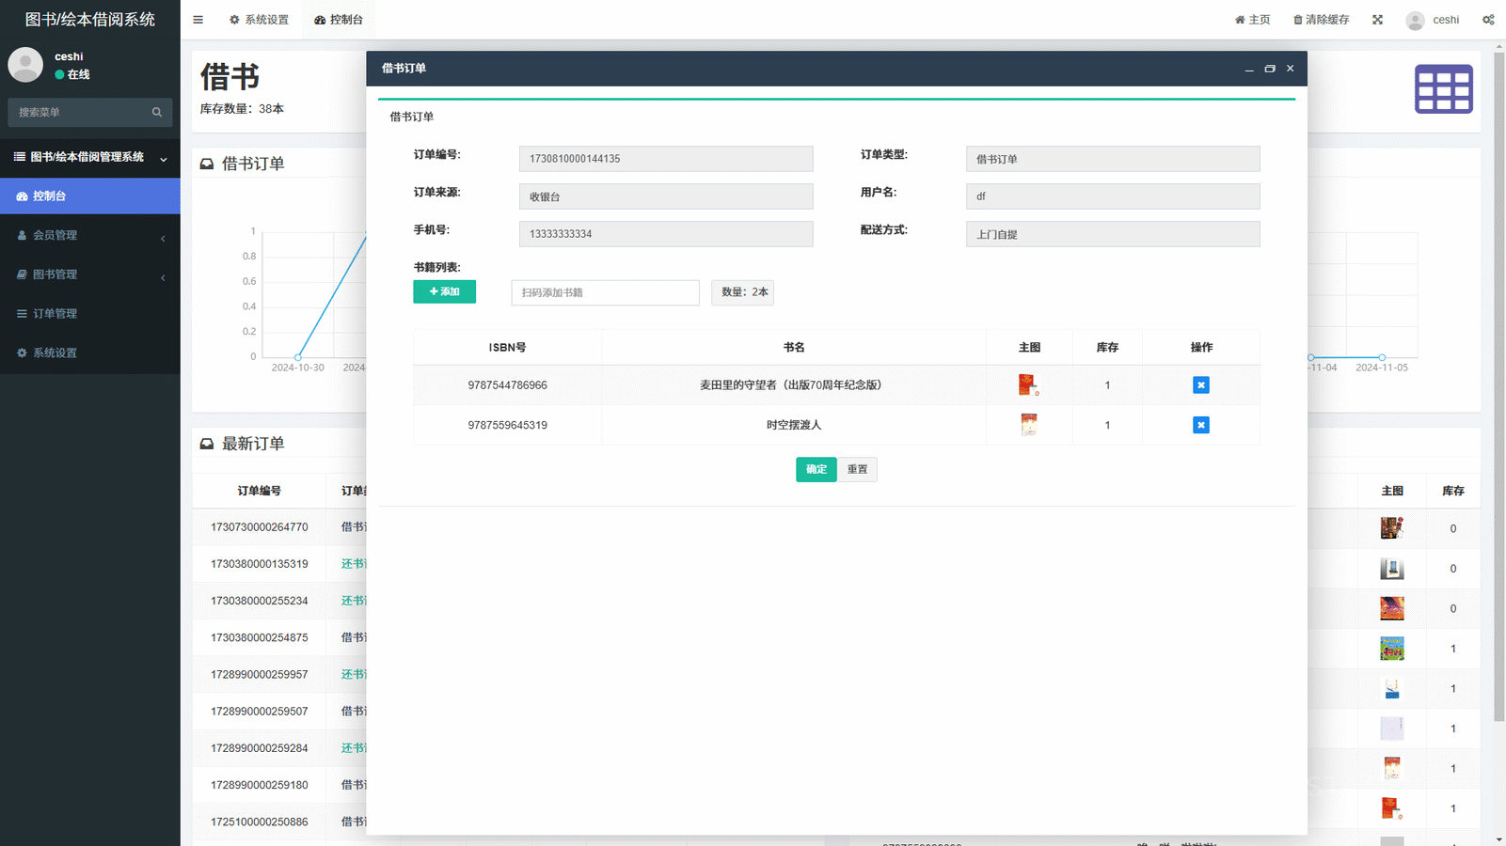Click the 麦田里的守望者 cover thumbnail
The width and height of the screenshot is (1506, 846).
click(x=1028, y=384)
